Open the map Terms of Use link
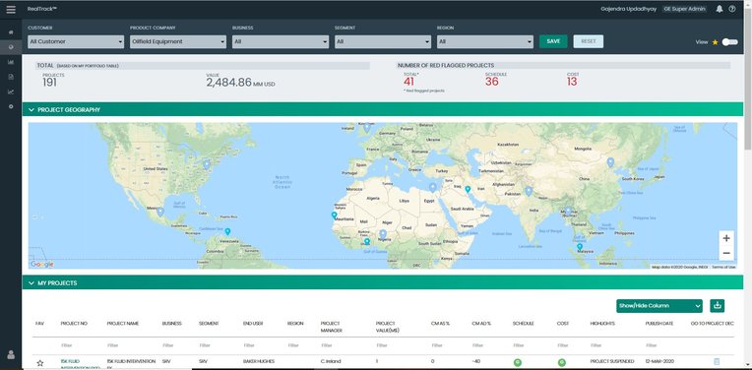752x370 pixels. [723, 267]
